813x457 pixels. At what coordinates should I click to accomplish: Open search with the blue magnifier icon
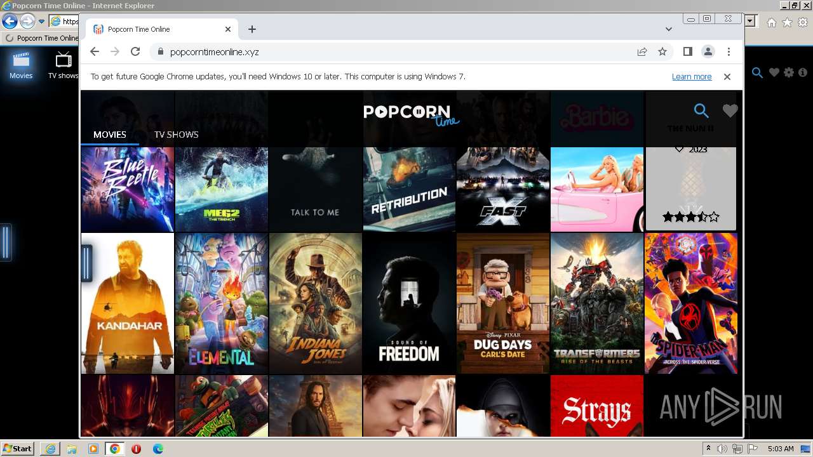[x=701, y=111]
